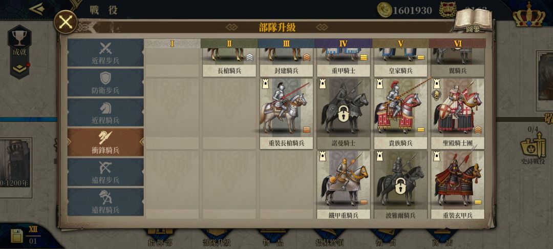Click the tier IV column header

point(343,44)
